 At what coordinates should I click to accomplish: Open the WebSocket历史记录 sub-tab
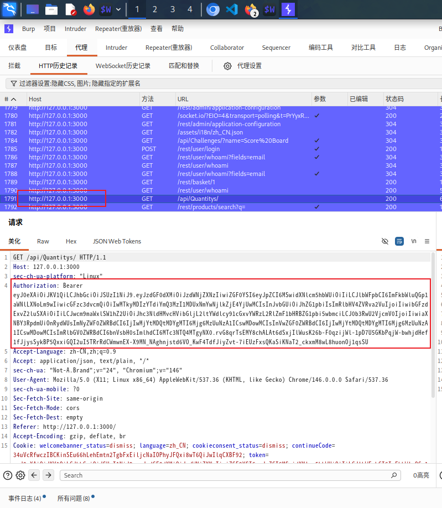123,66
